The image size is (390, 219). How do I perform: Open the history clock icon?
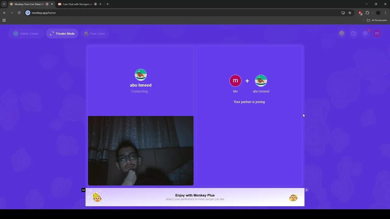[353, 33]
